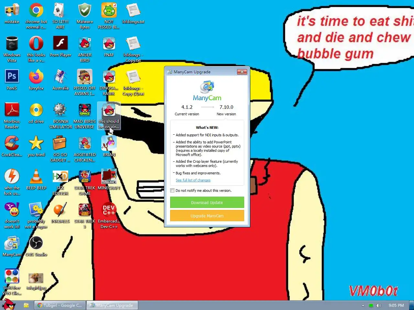The width and height of the screenshot is (414, 310).
Task: Open the 9:05 PM clock
Action: coord(396,305)
